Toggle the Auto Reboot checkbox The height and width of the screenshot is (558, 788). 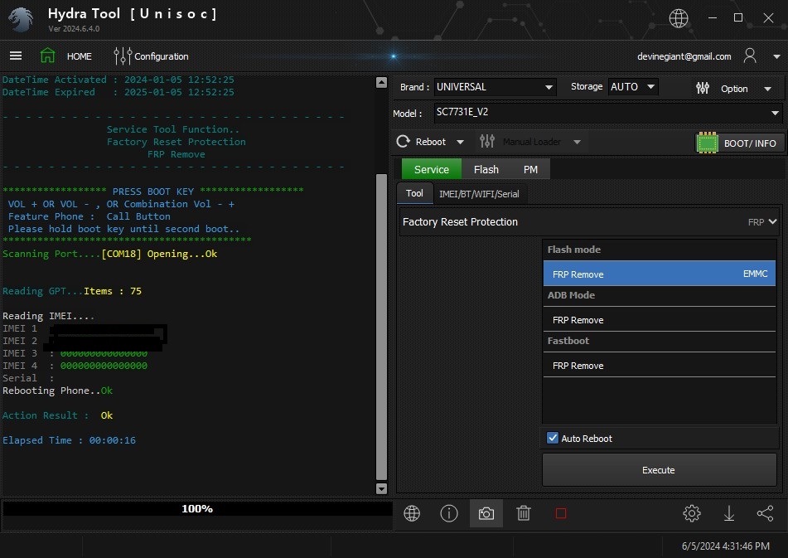coord(553,438)
